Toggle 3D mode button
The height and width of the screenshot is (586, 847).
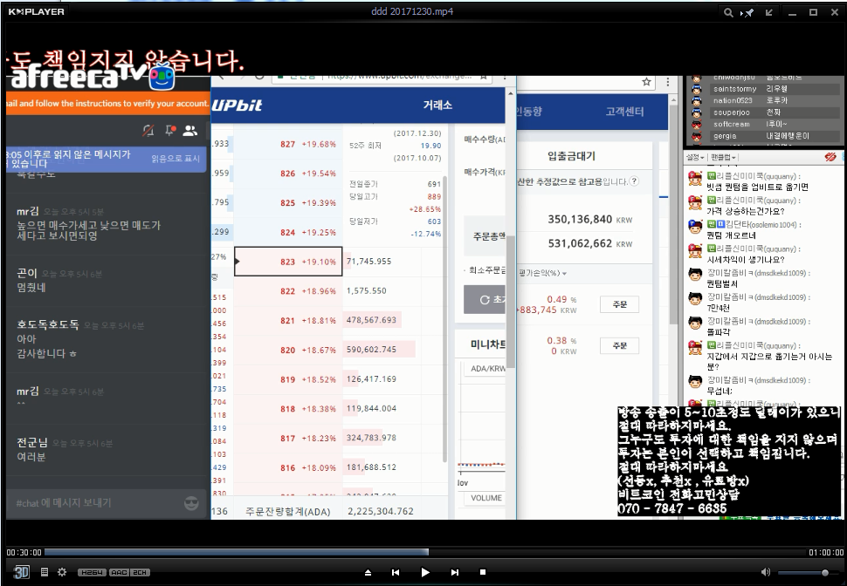coord(22,572)
